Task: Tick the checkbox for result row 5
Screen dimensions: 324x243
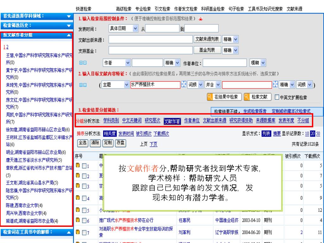Action: (84, 210)
